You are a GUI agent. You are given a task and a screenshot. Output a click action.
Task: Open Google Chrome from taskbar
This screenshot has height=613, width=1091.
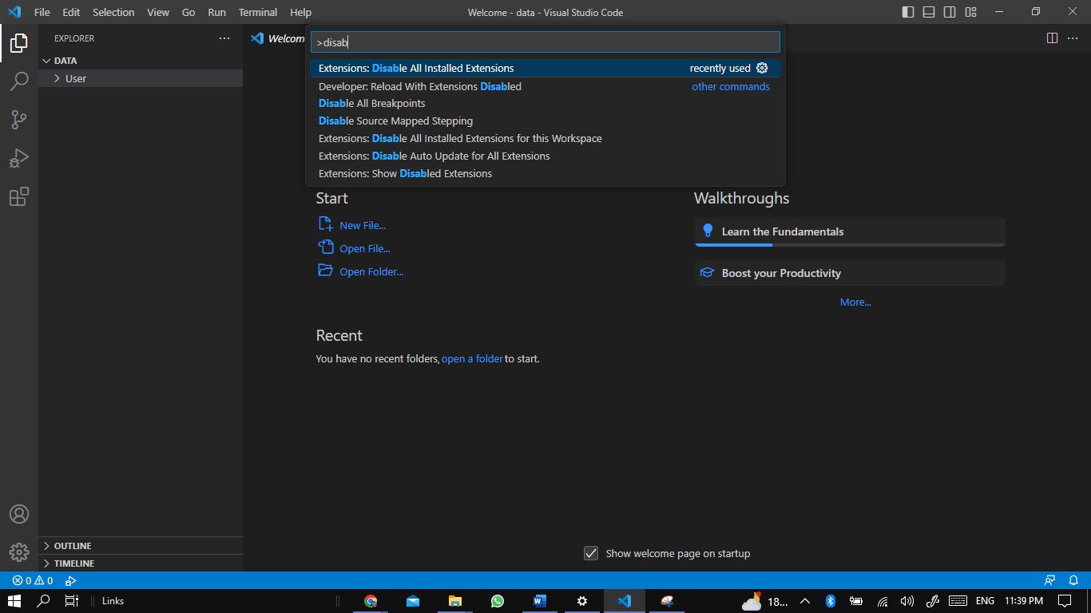click(x=371, y=601)
